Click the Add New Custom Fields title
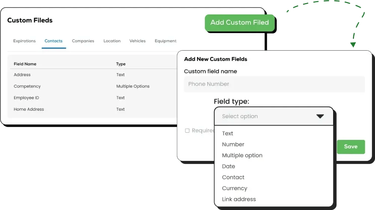The width and height of the screenshot is (375, 210). pos(216,59)
